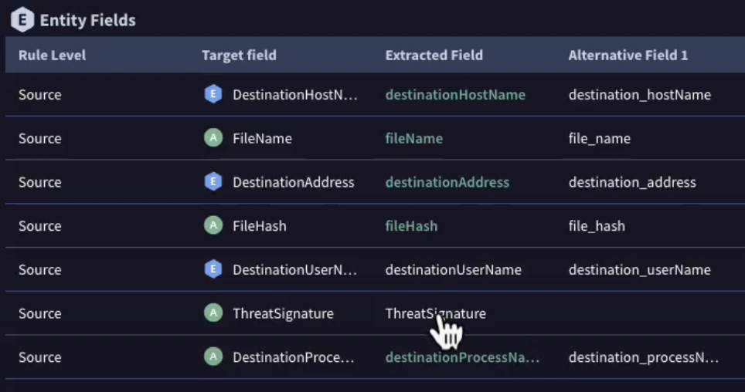This screenshot has height=392, width=745.
Task: Click the attribute icon beside ThreatSignature
Action: click(x=213, y=313)
